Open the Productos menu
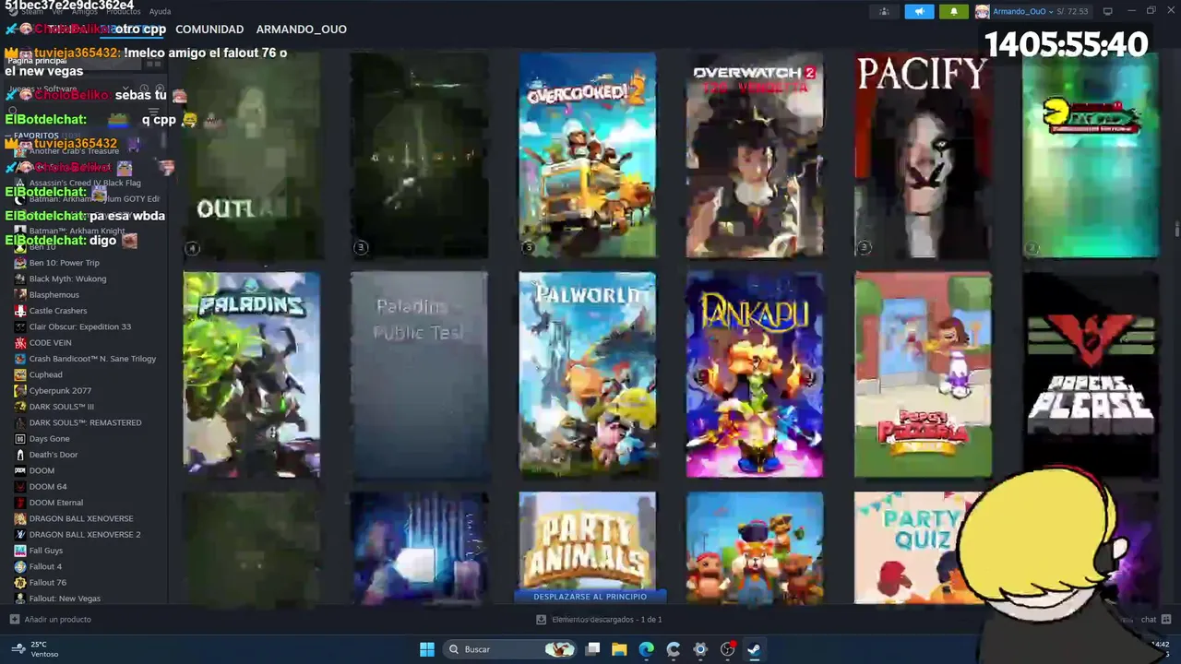The width and height of the screenshot is (1181, 664). [123, 11]
